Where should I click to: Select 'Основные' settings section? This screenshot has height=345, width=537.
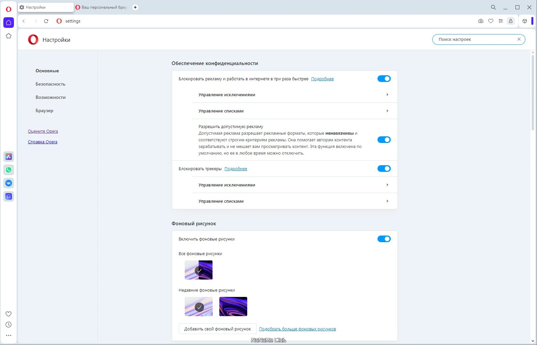click(x=47, y=71)
